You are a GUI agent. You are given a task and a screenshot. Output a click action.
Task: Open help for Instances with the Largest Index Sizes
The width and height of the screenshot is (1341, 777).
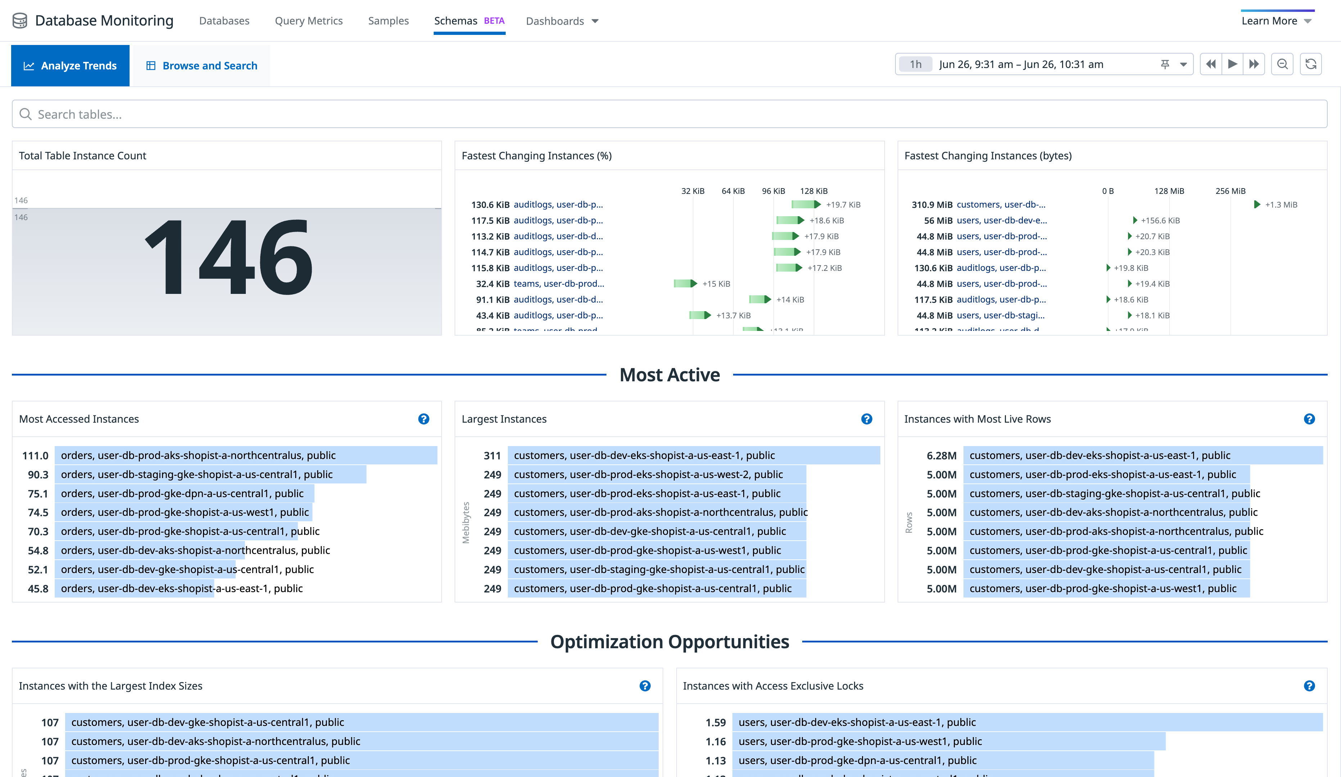(x=645, y=686)
